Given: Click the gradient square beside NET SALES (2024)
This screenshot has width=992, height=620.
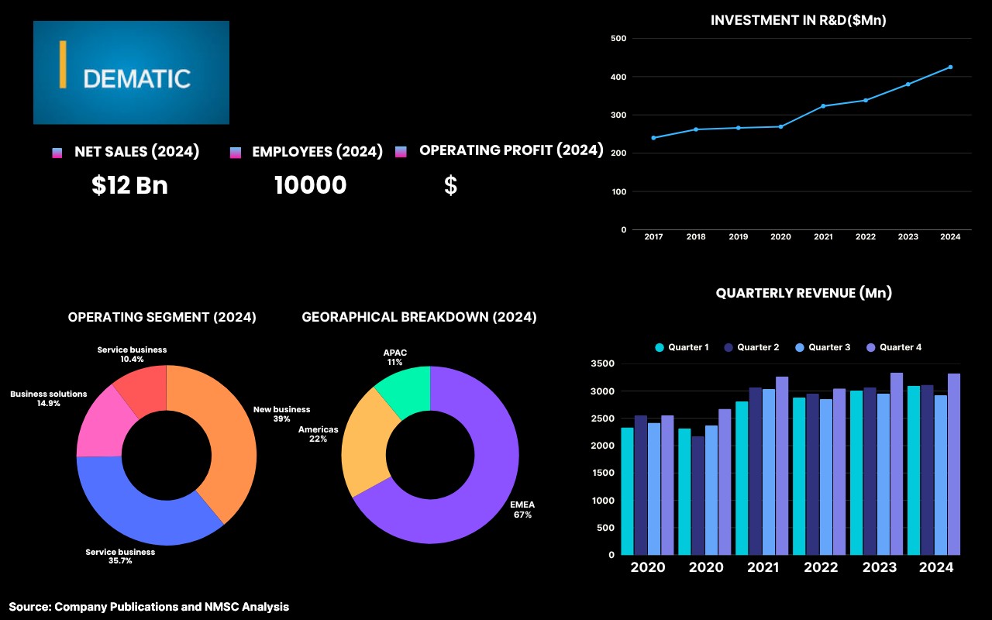Looking at the screenshot, I should (57, 153).
